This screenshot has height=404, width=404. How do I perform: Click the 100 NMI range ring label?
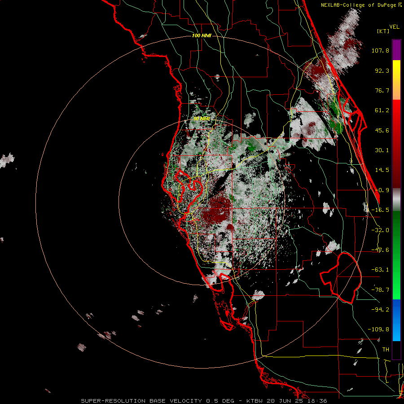pyautogui.click(x=202, y=35)
